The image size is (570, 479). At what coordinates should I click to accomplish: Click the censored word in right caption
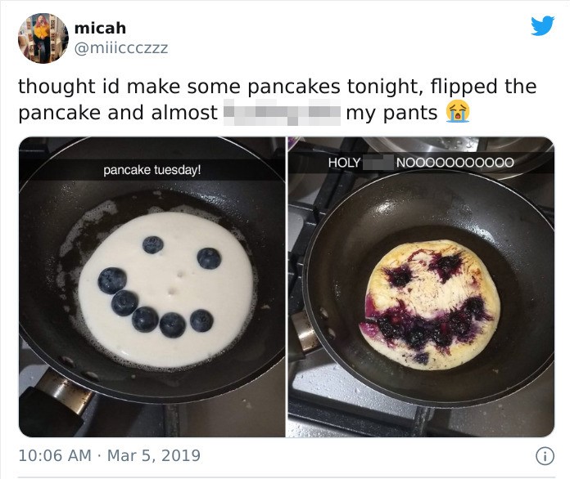(378, 162)
